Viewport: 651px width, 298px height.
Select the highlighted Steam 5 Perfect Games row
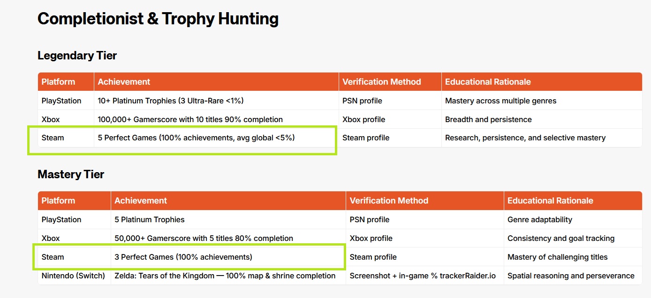tap(182, 139)
